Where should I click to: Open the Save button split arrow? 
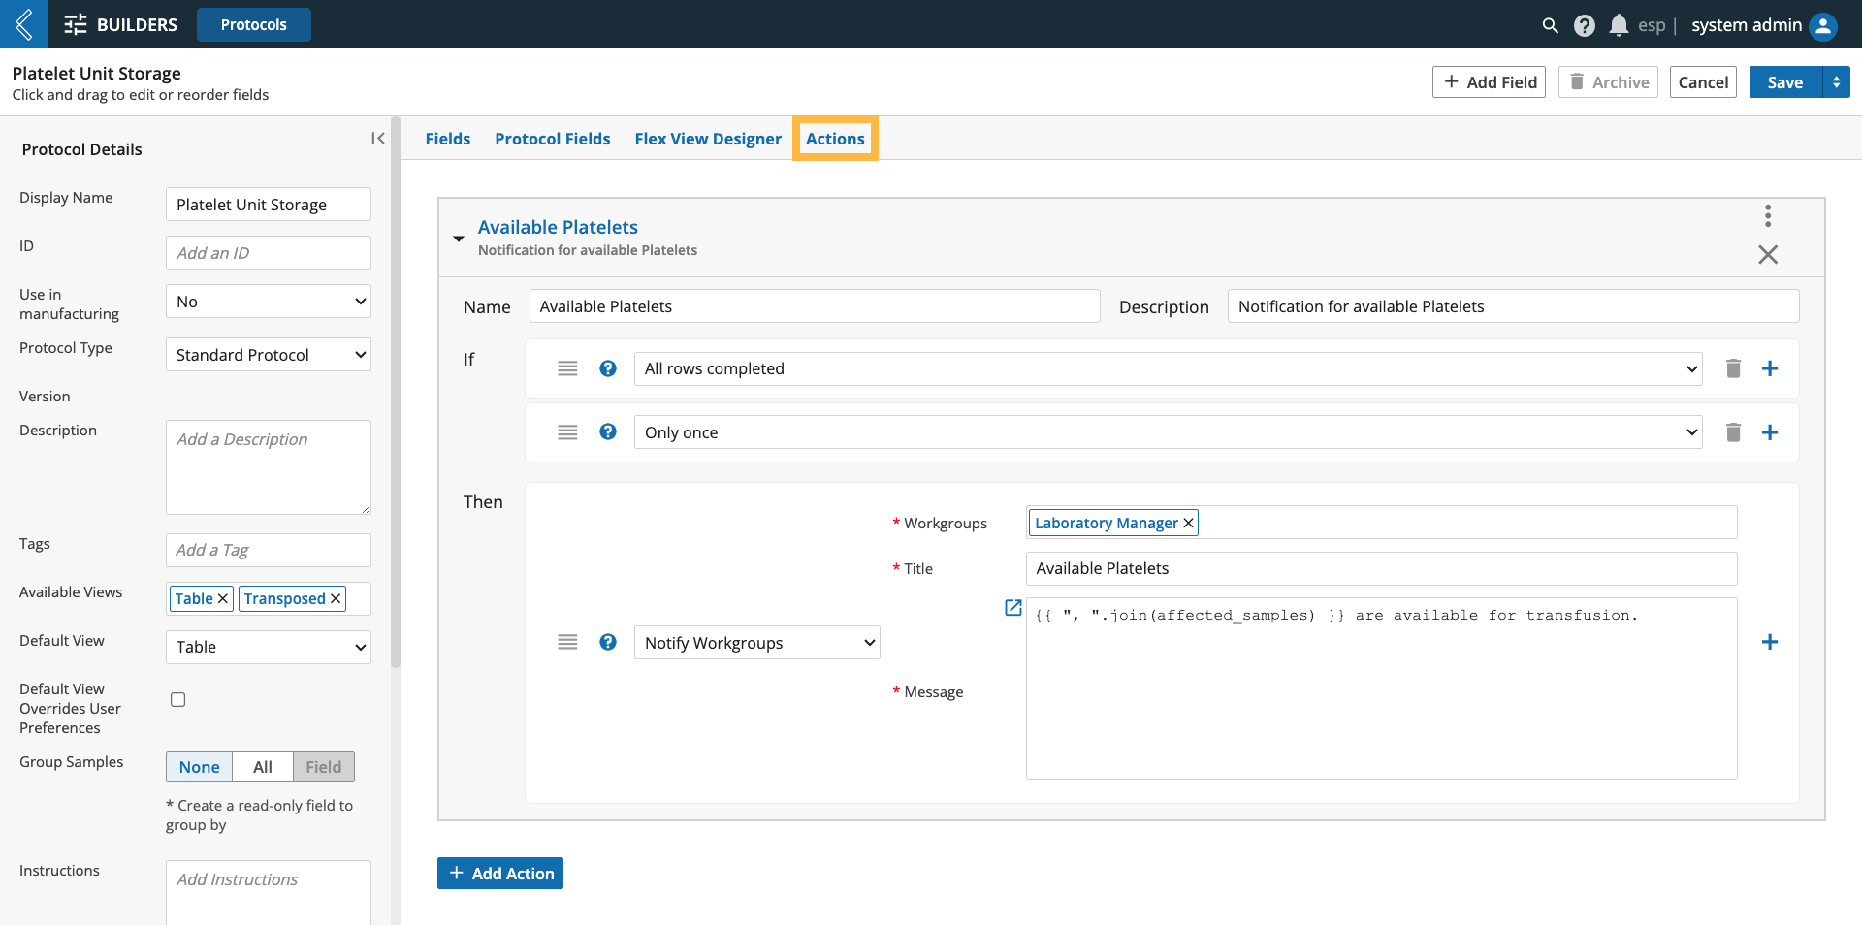click(x=1836, y=82)
